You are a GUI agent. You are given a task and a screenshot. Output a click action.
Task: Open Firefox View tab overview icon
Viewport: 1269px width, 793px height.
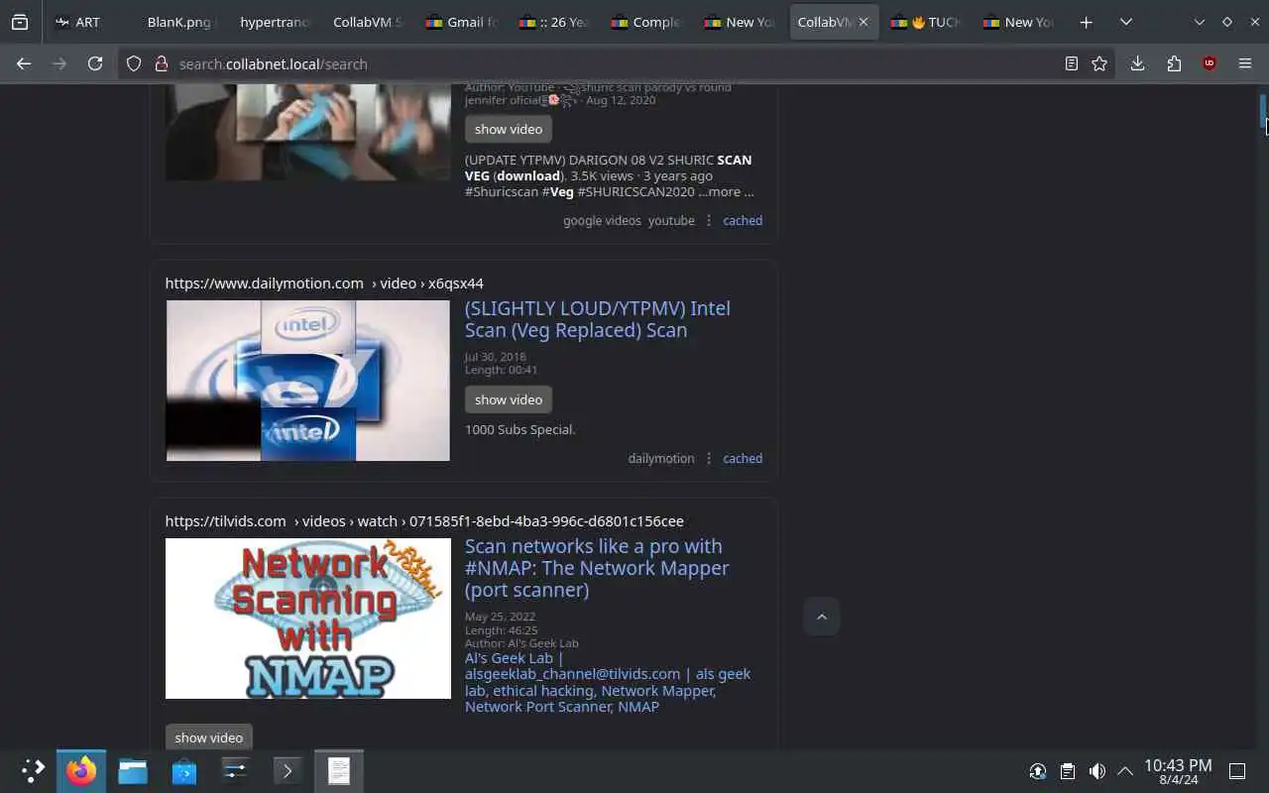20,22
